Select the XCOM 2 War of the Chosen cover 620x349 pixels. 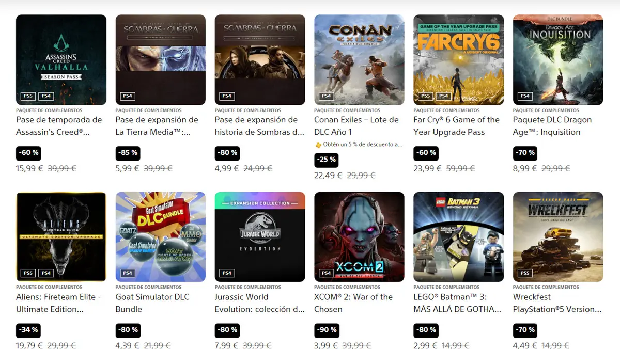coord(359,237)
